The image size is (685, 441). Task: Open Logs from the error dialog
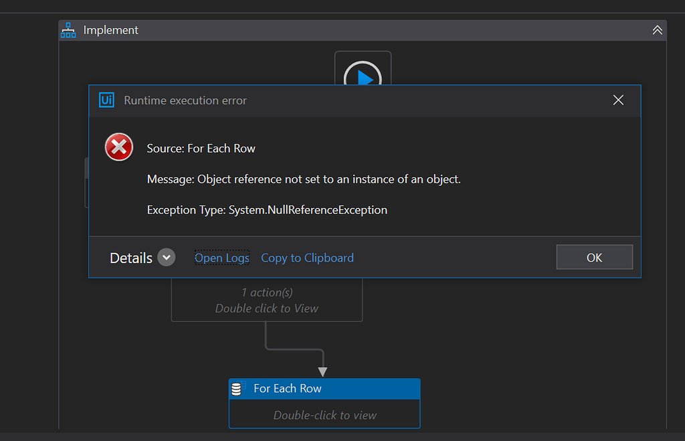point(221,258)
